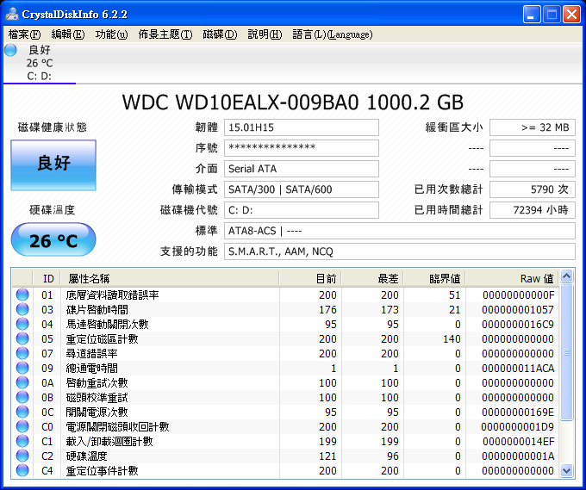The height and width of the screenshot is (490, 586).
Task: Click status orb for attribute C1
Action: tap(22, 441)
